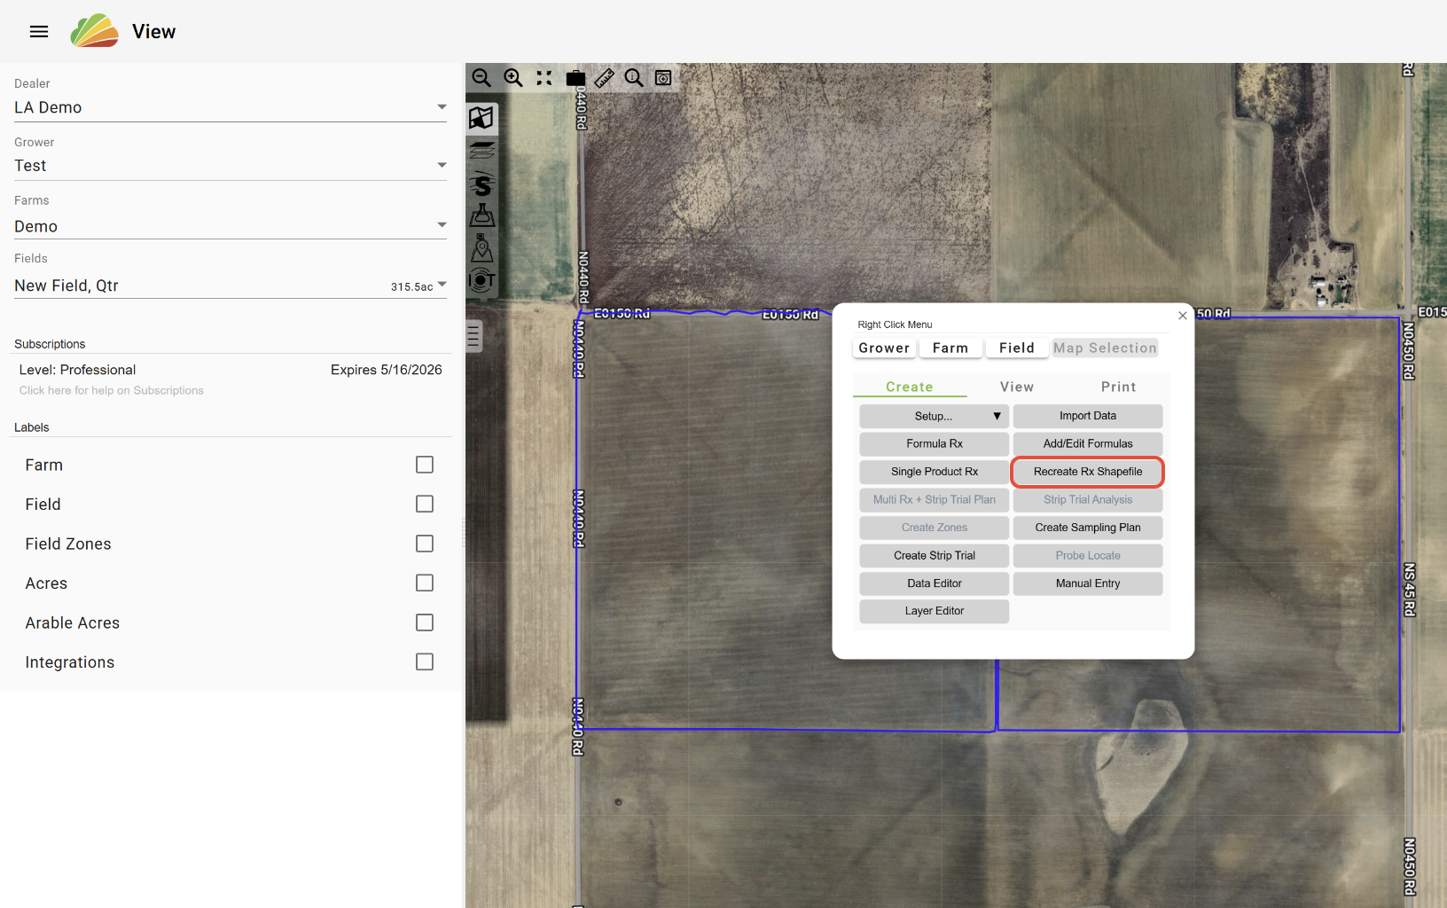Select the ruler measure tool
Viewport: 1447px width, 908px height.
point(605,78)
